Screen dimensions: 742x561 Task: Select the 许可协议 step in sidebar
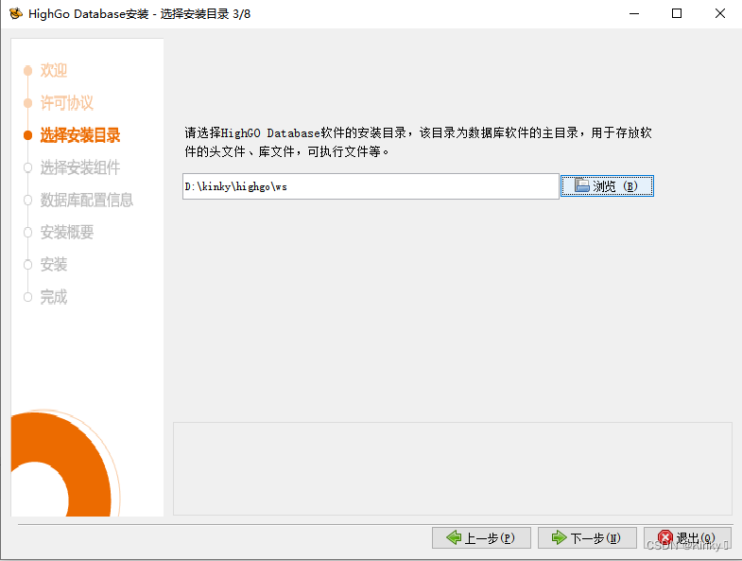pyautogui.click(x=67, y=103)
